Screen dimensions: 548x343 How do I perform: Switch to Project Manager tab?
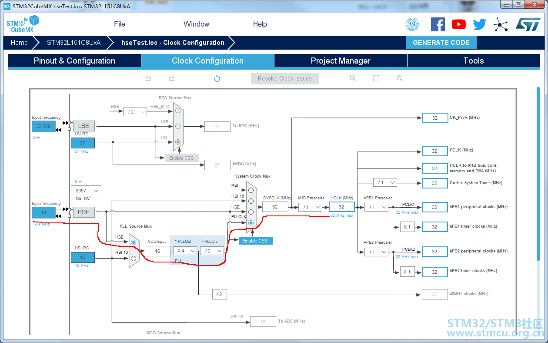pos(341,61)
